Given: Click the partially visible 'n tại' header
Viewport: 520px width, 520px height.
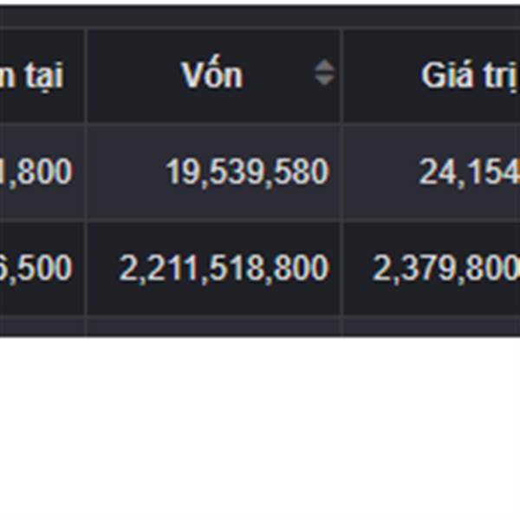Looking at the screenshot, I should click(35, 75).
